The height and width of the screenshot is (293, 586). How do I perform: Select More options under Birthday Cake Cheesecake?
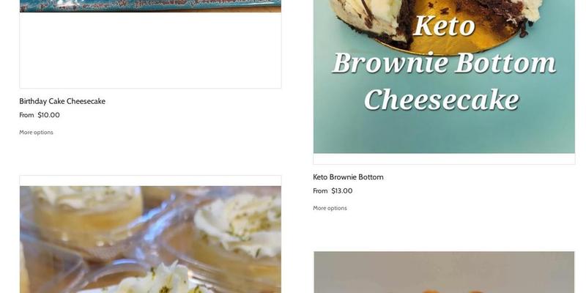tap(36, 133)
